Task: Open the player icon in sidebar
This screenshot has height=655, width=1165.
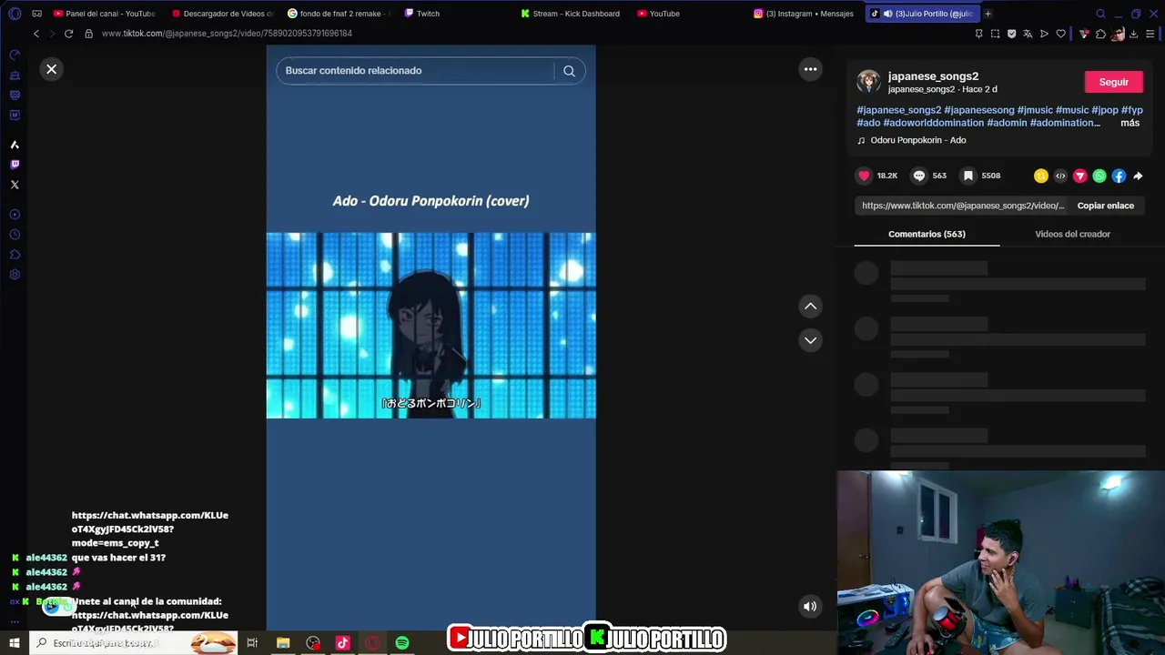Action: tap(15, 215)
